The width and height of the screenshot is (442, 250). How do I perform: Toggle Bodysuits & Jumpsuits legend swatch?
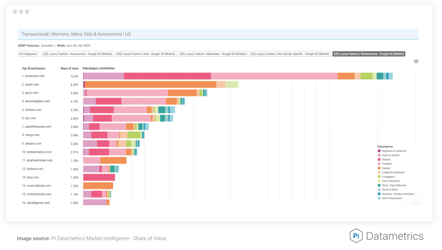point(379,151)
